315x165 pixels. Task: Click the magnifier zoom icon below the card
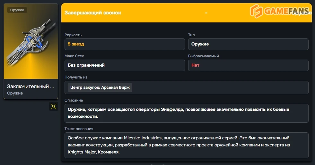[54, 106]
